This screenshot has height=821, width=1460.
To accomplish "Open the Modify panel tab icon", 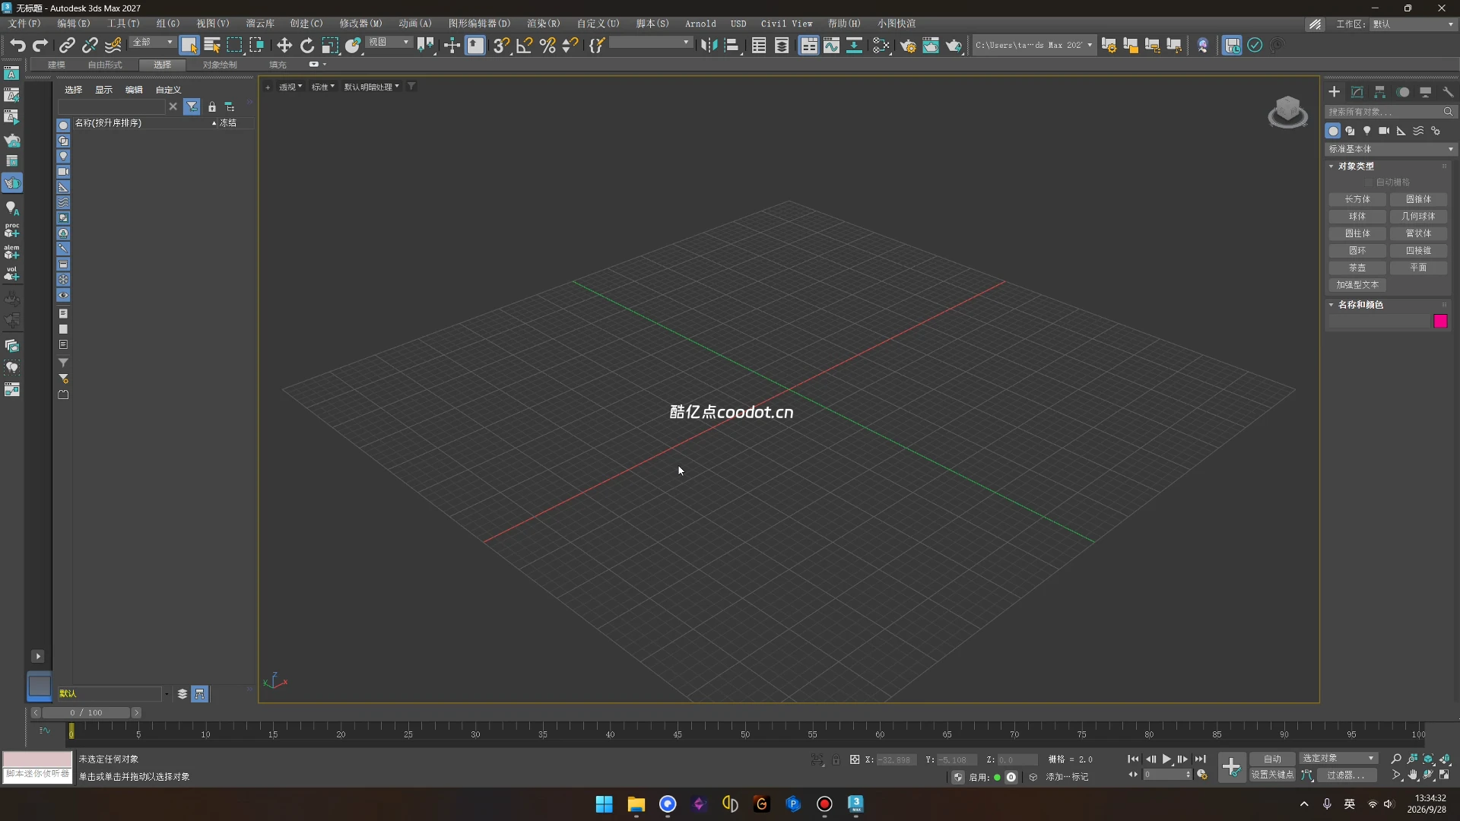I will (x=1357, y=92).
